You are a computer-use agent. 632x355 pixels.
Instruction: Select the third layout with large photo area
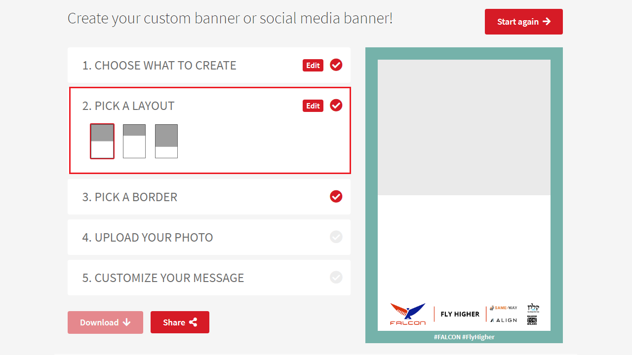coord(166,142)
